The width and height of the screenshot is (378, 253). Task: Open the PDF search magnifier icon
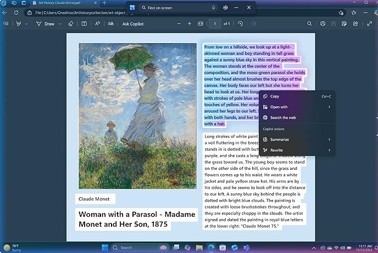(x=309, y=24)
